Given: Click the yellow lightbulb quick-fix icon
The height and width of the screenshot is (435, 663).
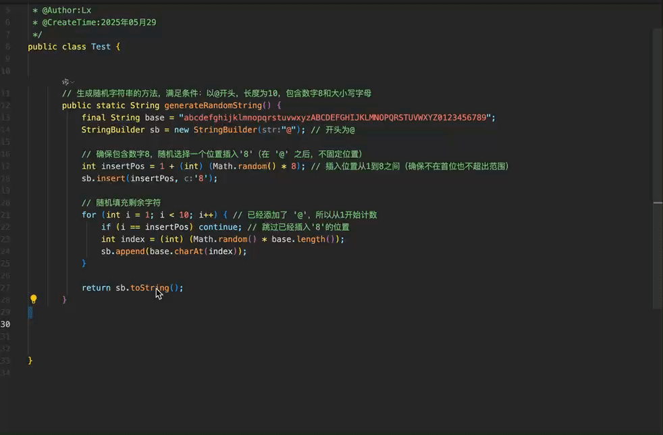Looking at the screenshot, I should [33, 298].
